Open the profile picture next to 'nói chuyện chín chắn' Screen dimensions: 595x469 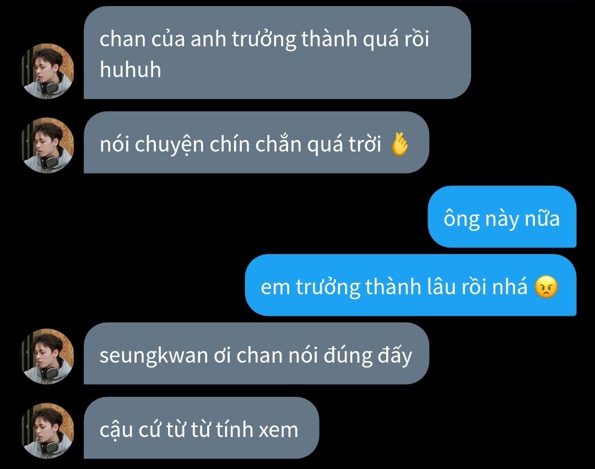click(x=47, y=145)
